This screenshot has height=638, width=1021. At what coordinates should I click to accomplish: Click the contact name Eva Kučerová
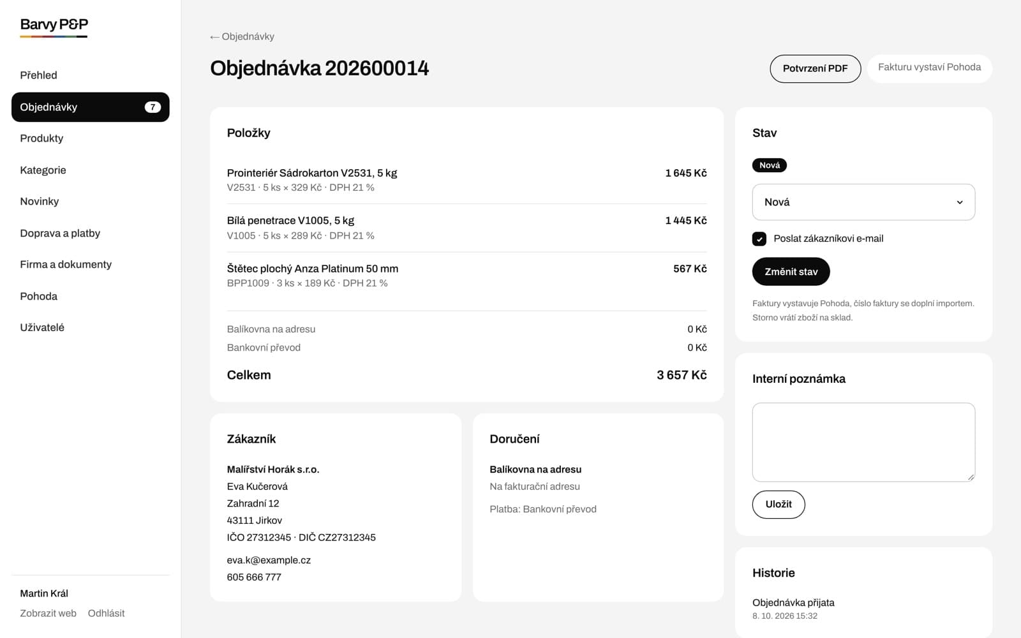(x=257, y=487)
